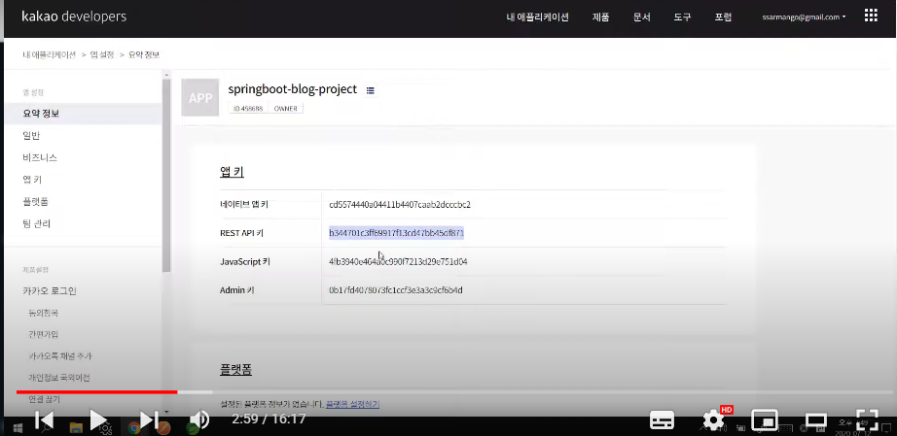The width and height of the screenshot is (897, 436).
Task: Skip to the previous video
Action: (x=45, y=420)
